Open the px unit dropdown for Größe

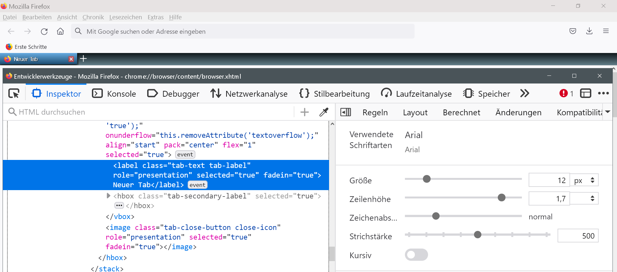pos(584,180)
